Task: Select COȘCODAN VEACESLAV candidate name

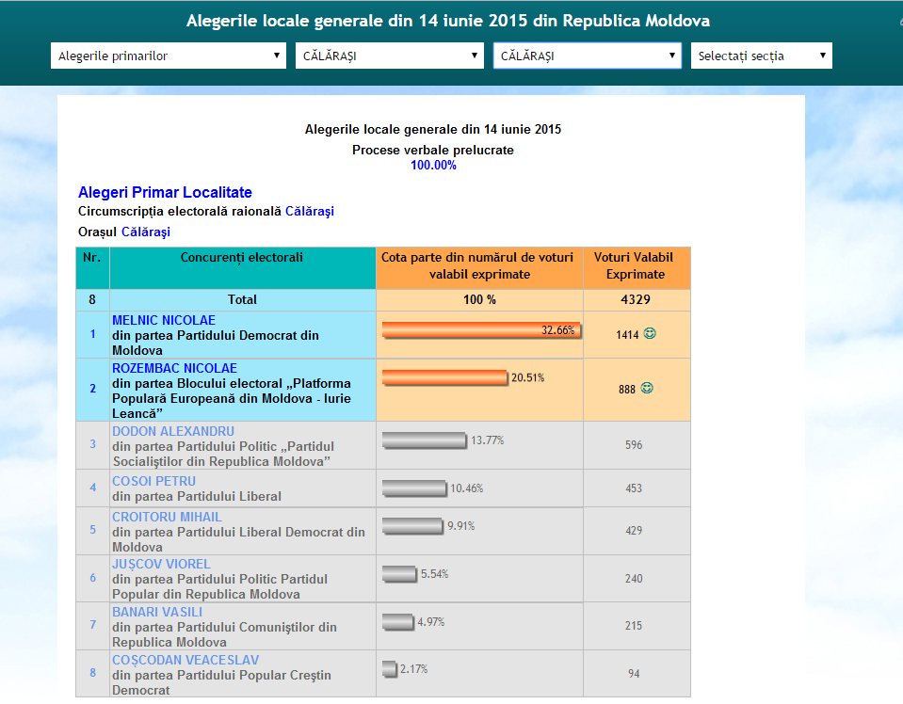Action: [185, 660]
